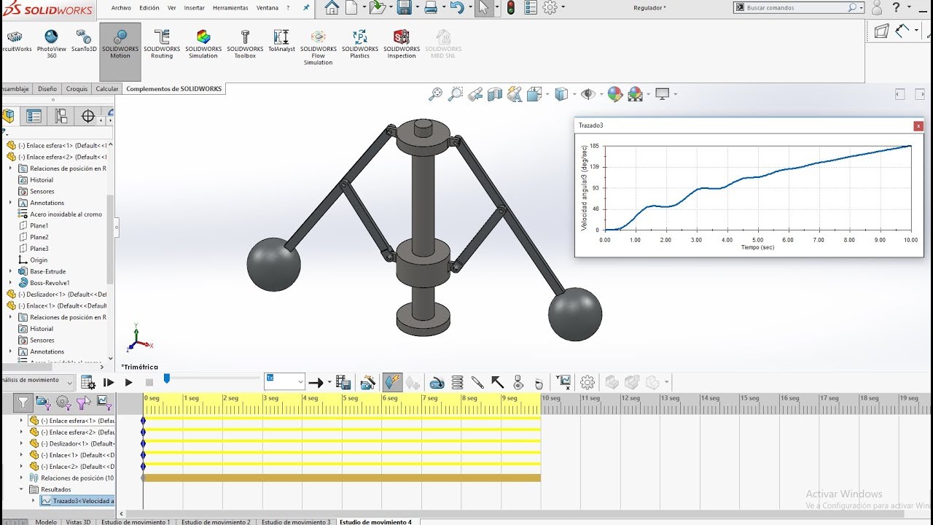Viewport: 933px width, 525px height.
Task: Click the Results and Plots icon
Action: pyautogui.click(x=563, y=382)
